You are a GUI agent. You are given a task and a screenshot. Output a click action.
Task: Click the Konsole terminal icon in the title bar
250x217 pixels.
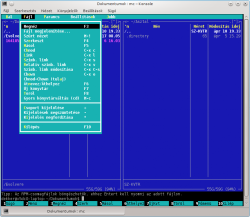[4, 3]
